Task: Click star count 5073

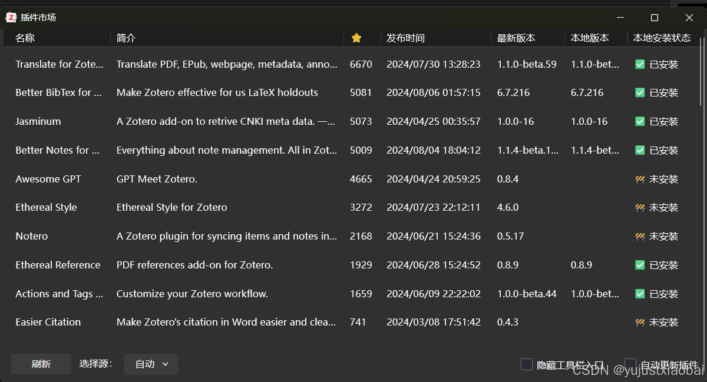Action: pos(361,121)
